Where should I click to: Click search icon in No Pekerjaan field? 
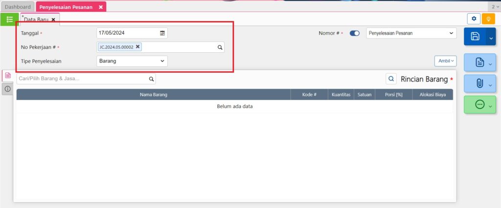220,47
